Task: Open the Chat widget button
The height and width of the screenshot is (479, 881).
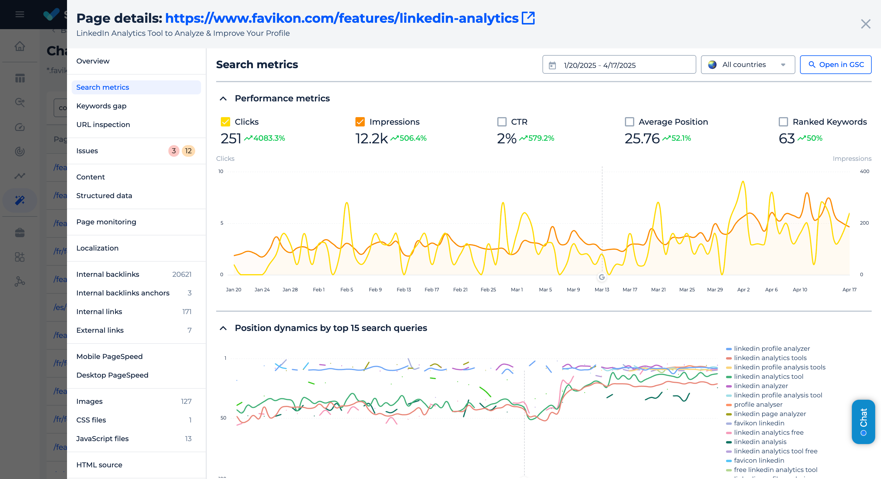Action: [863, 422]
